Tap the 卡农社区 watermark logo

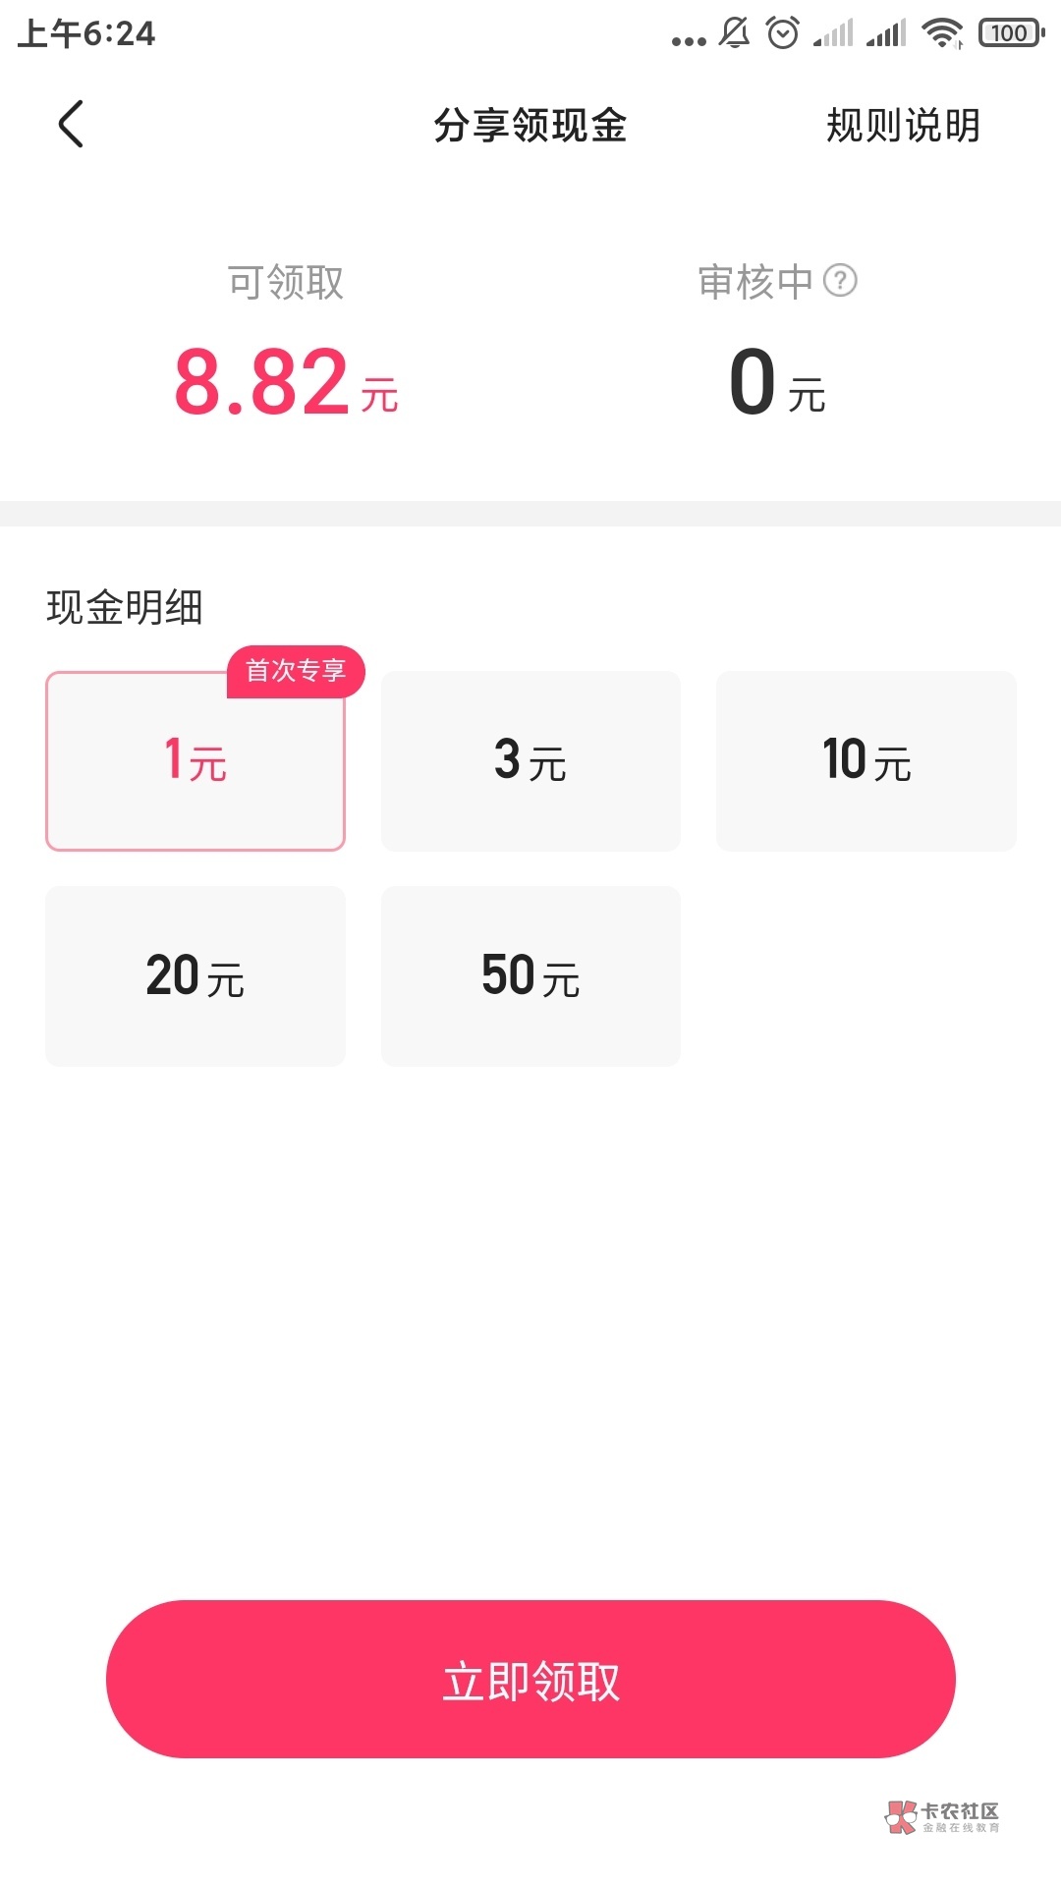[941, 1816]
